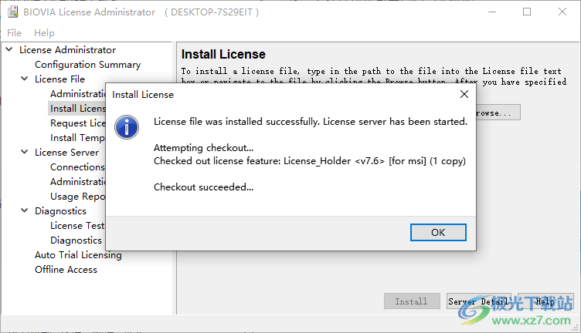581x333 pixels.
Task: Minimize the License Administrator window
Action: (492, 12)
